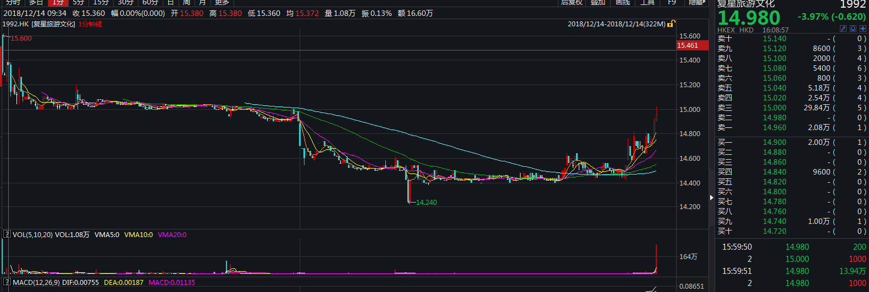Click the 卖三 ask row at 15.000
The height and width of the screenshot is (292, 869).
pos(791,108)
